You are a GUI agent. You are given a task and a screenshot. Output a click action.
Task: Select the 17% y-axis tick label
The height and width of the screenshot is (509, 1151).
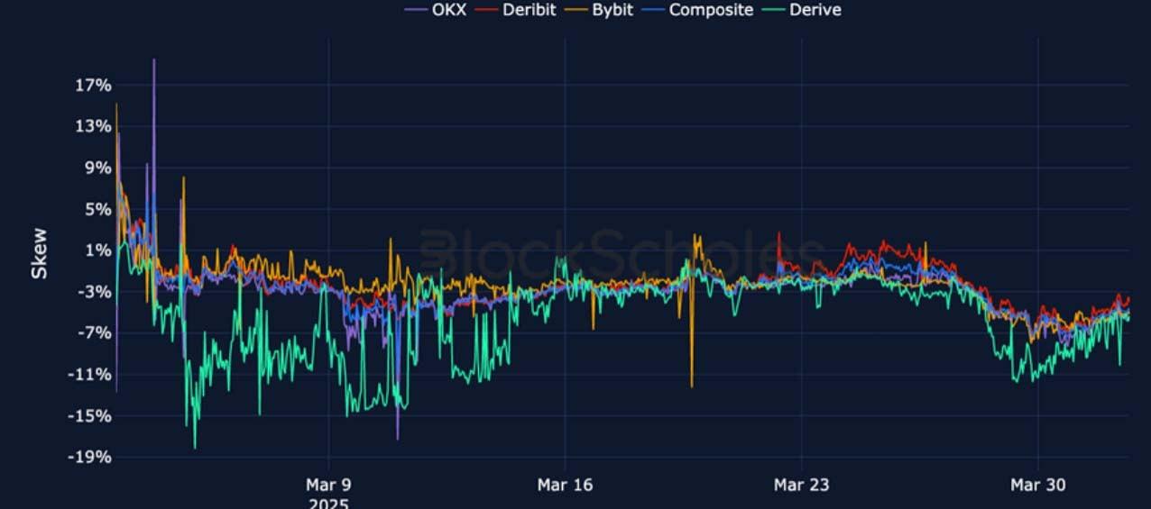click(92, 86)
